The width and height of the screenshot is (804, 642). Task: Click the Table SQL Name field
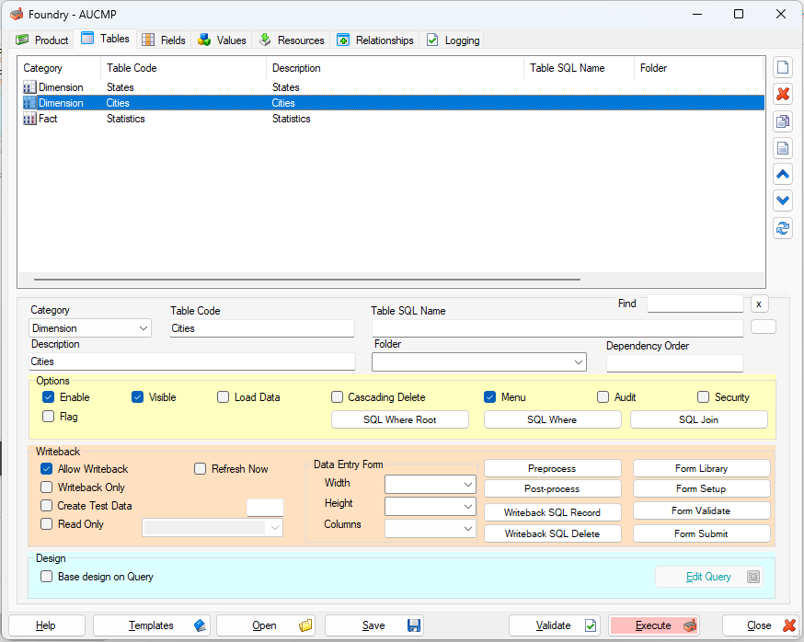pyautogui.click(x=557, y=328)
